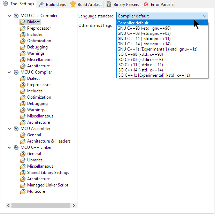
Task: Collapse the MCU C++ Linker tree node
Action: click(x=9, y=147)
